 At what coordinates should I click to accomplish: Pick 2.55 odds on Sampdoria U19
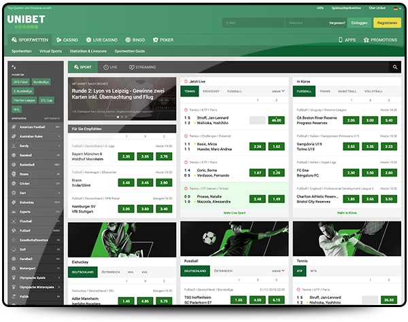click(x=351, y=147)
